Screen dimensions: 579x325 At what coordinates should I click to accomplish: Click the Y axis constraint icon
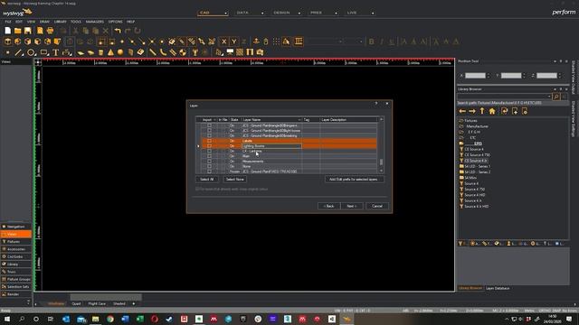tap(233, 42)
